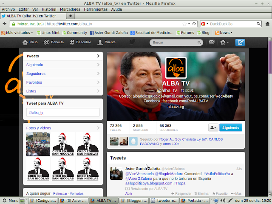This screenshot has height=204, width=272.
Task: Open the Historial menu
Action: [49, 9]
